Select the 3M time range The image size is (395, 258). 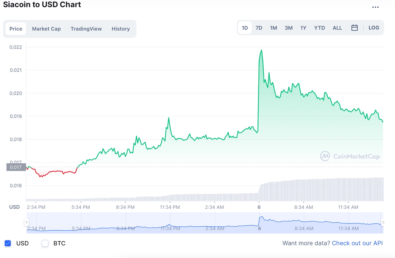pos(288,28)
